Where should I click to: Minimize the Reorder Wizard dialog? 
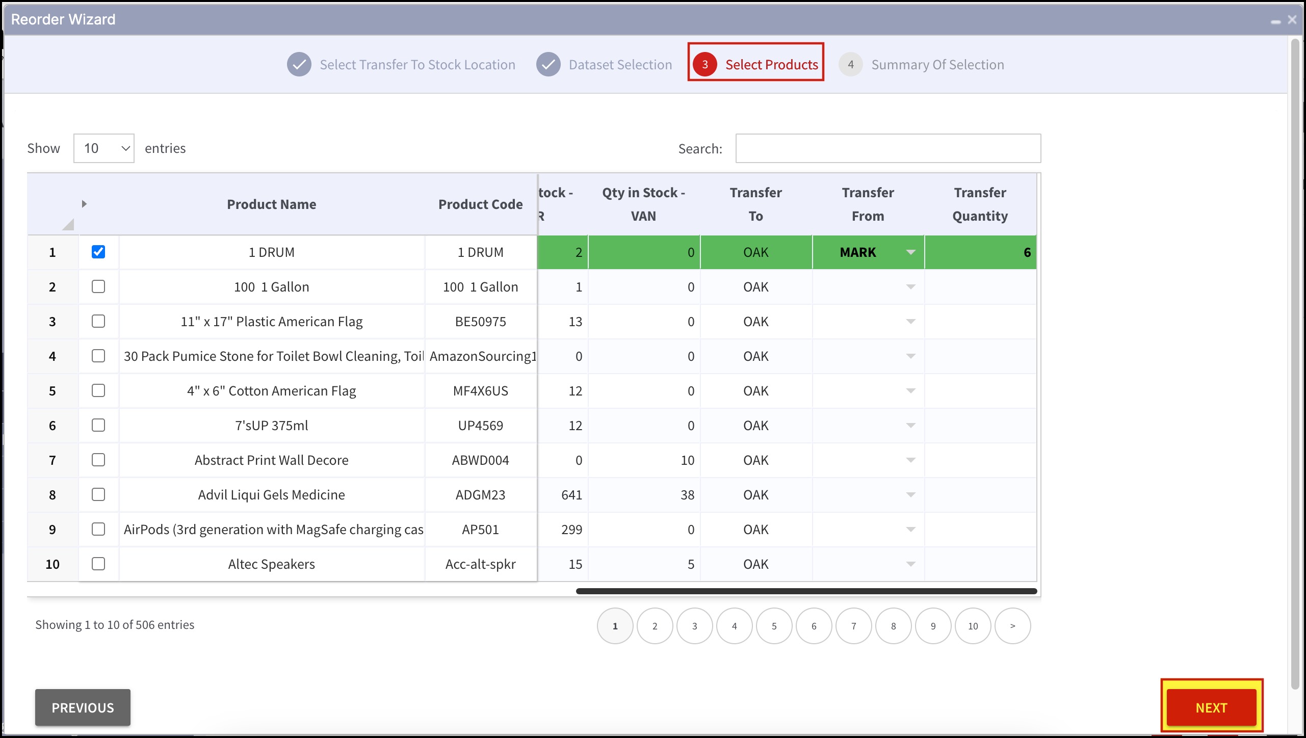(1275, 21)
